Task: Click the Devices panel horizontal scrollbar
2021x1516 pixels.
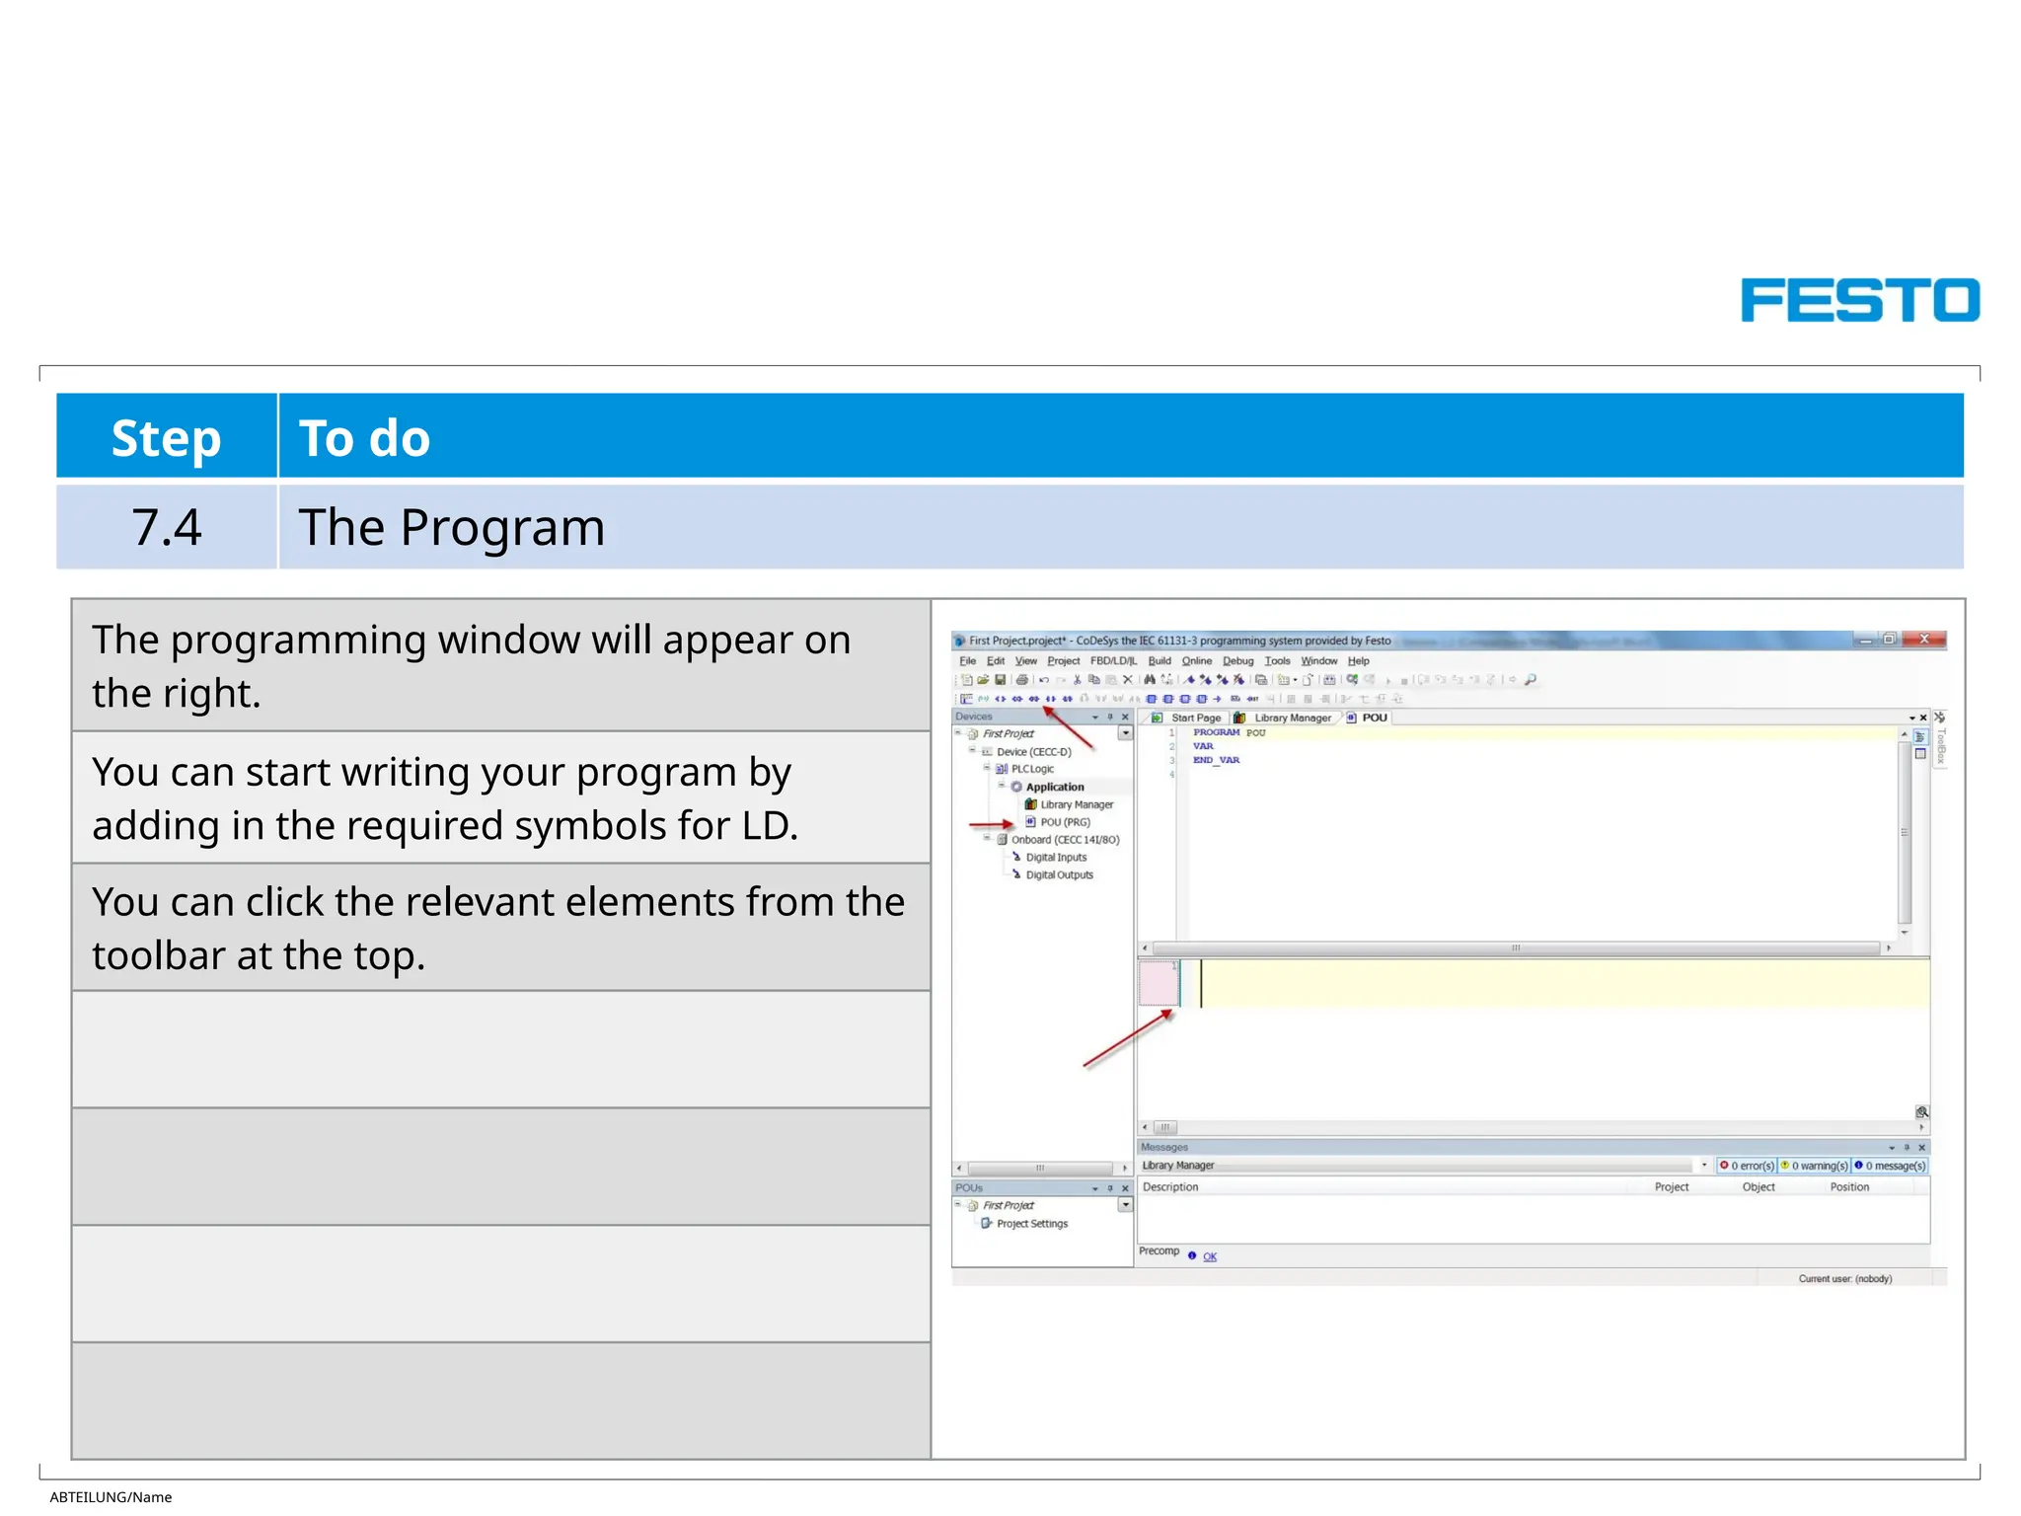Action: click(1040, 1169)
